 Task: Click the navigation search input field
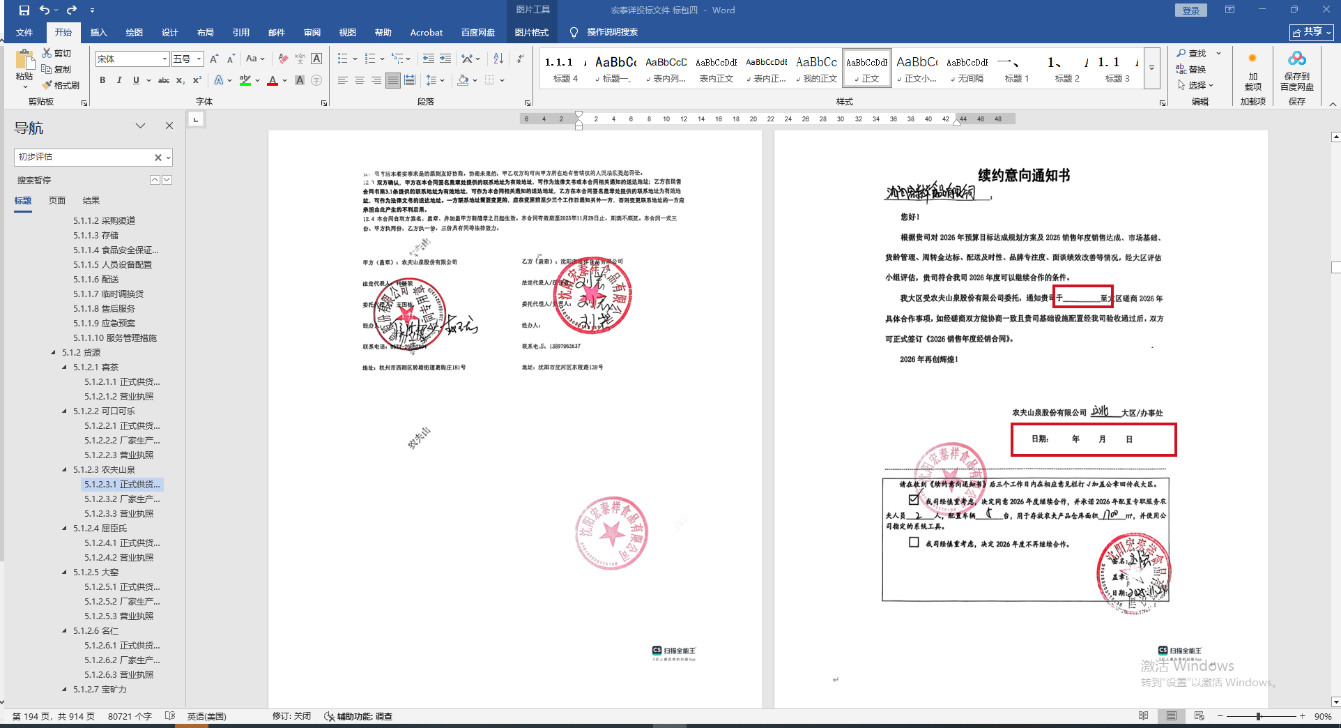(84, 158)
